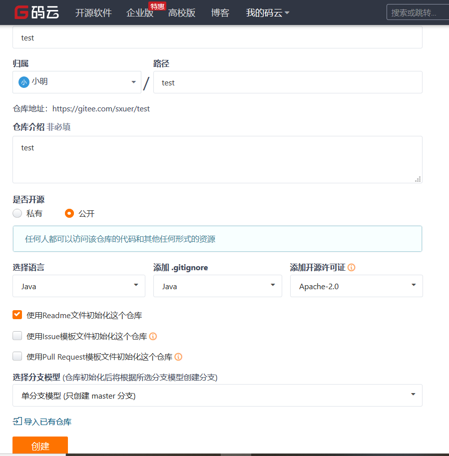Click the info icon next to Issue模板 option
The image size is (449, 456).
(x=153, y=336)
